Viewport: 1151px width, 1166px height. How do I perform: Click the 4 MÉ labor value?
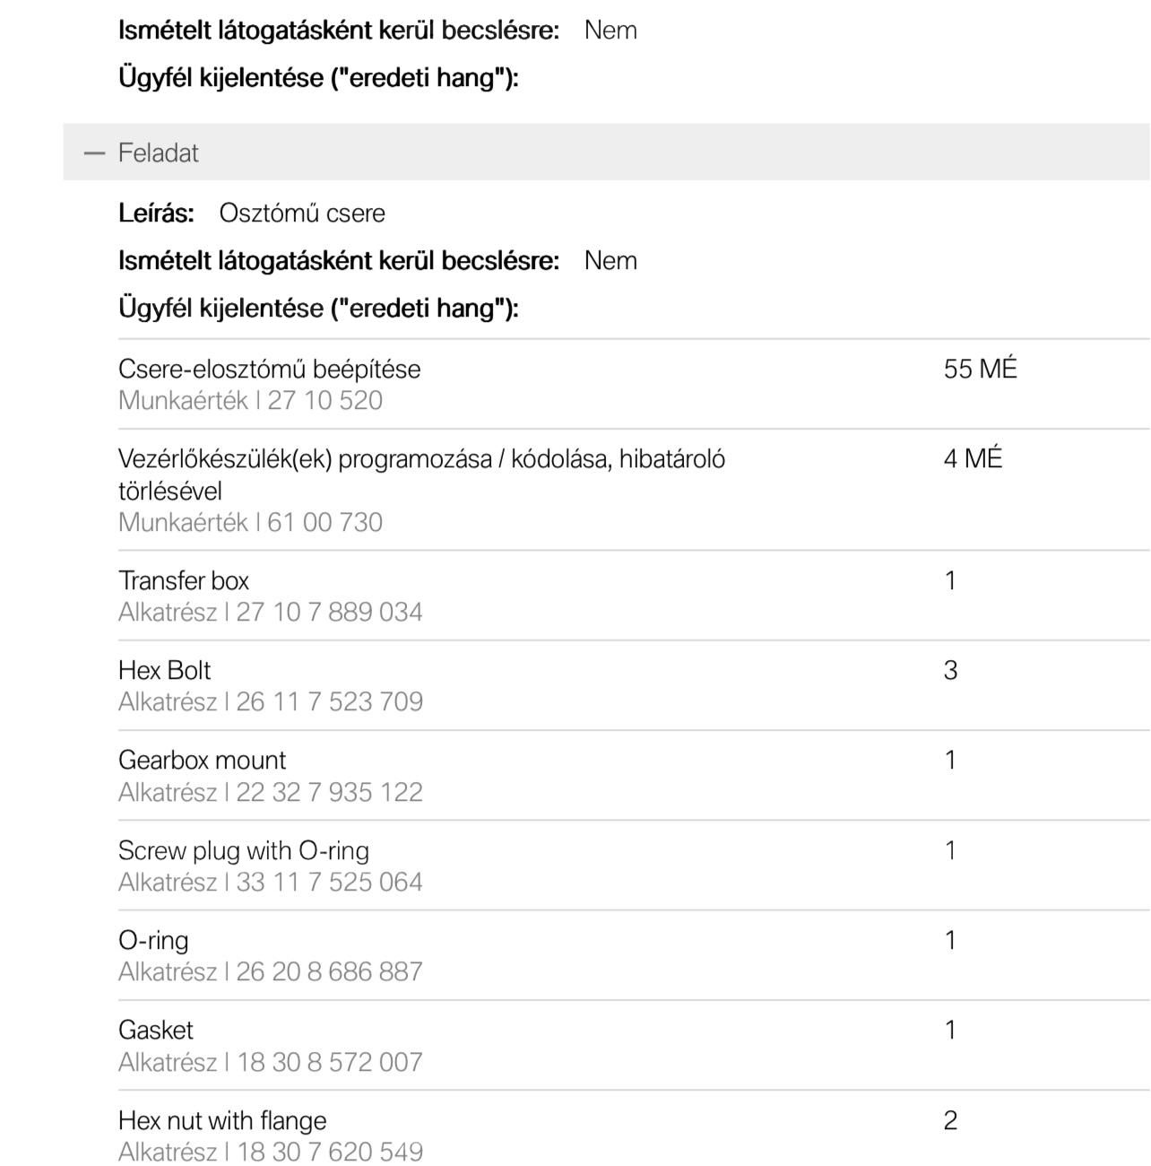(973, 458)
